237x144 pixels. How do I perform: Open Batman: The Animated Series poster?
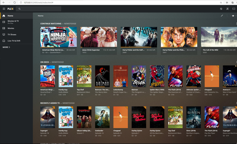click(x=102, y=76)
